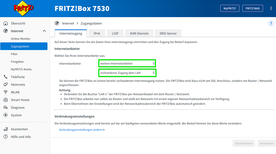Image resolution: width=276 pixels, height=154 pixels.
Task: Click the Übersicht home icon
Action: 6,23
